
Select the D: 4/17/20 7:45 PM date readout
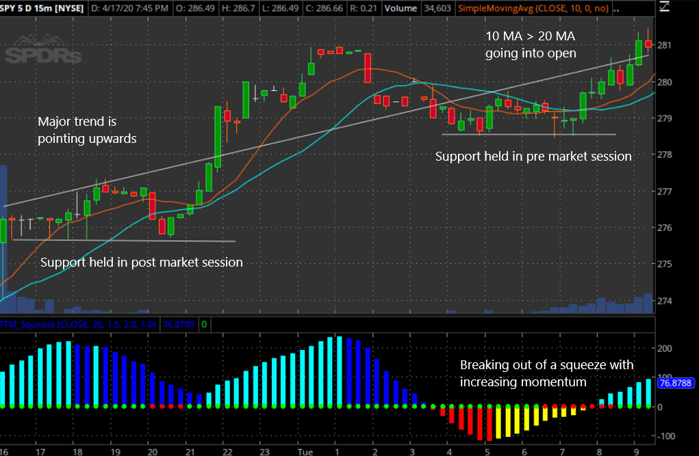coord(129,8)
